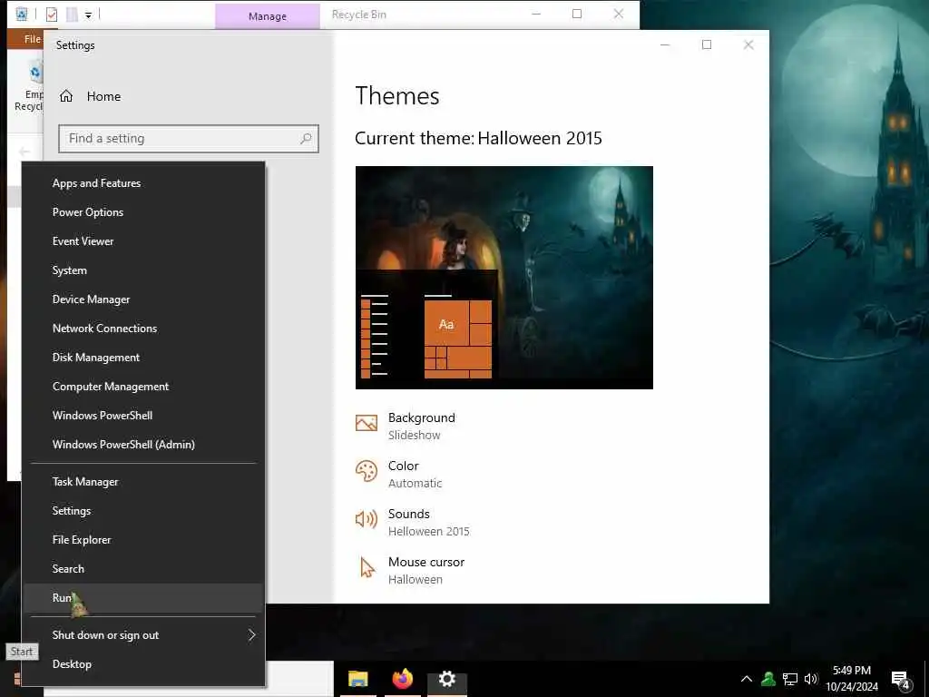Viewport: 929px width, 697px height.
Task: Select Power Options in the context menu
Action: [x=143, y=212]
